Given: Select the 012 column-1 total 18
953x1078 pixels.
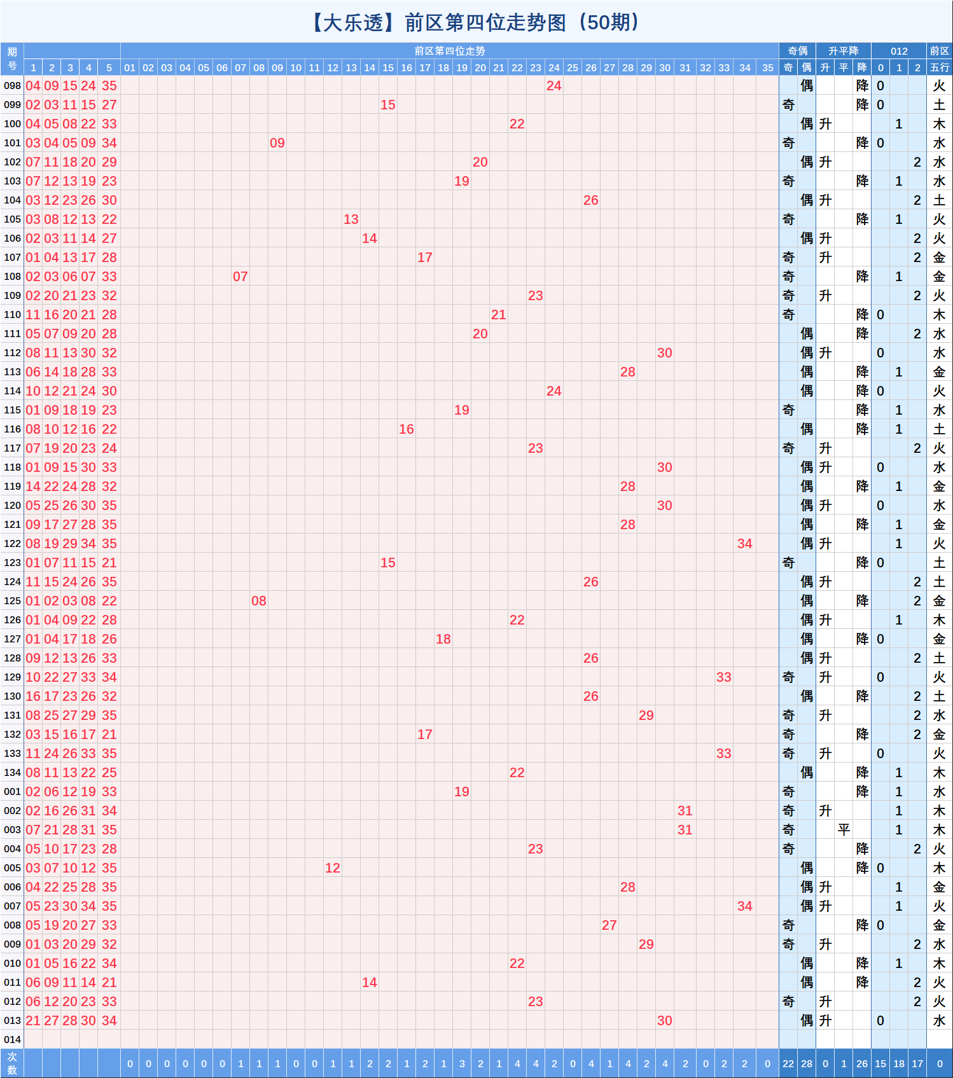Looking at the screenshot, I should point(899,1063).
